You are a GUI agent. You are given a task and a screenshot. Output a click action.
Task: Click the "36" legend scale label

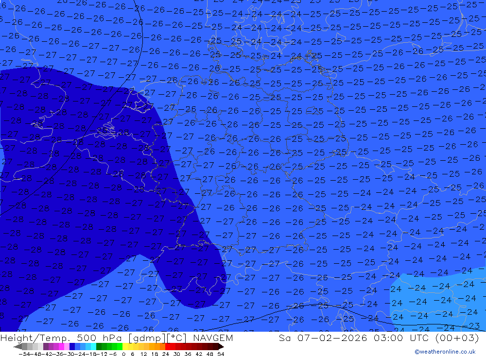188,354
